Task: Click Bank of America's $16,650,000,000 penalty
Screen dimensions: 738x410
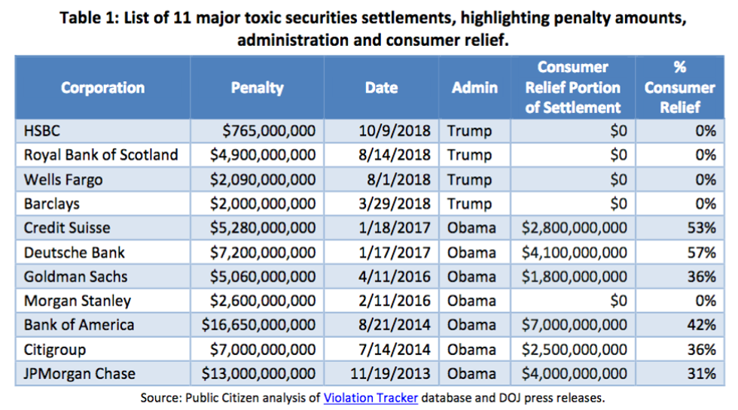Action: point(258,325)
